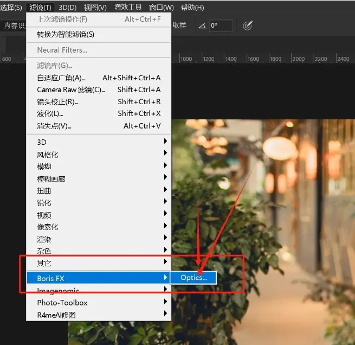Expand the 渲染 submenu
355x345 pixels.
pos(99,239)
